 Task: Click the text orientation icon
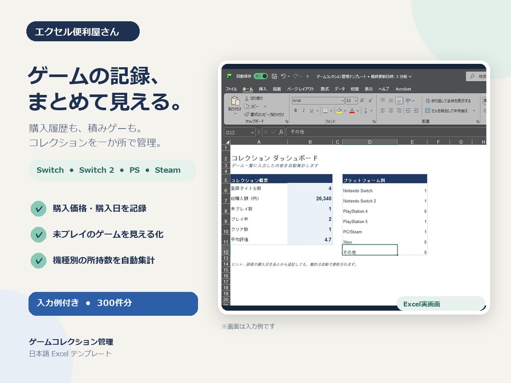pos(408,101)
